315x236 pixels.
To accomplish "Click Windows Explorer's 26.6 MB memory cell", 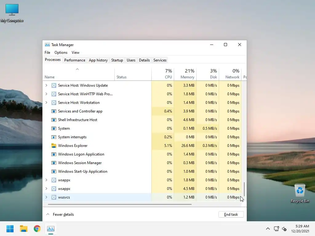I will coord(185,146).
